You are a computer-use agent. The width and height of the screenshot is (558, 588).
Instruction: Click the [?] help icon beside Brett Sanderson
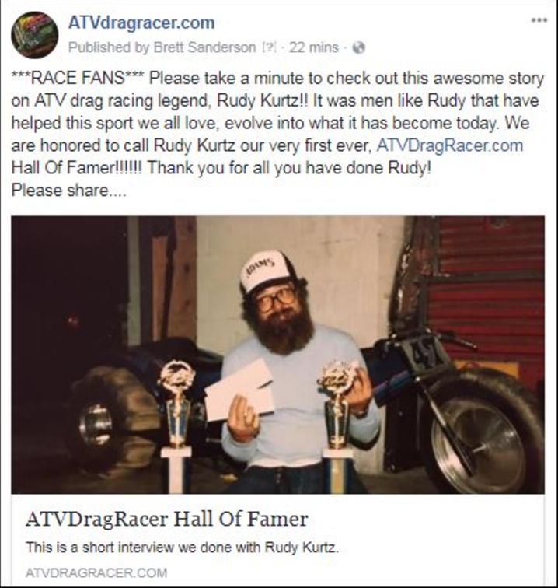pyautogui.click(x=270, y=47)
